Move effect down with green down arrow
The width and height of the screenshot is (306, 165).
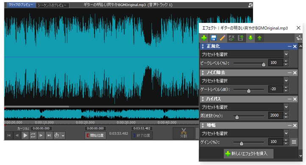[x=250, y=38]
